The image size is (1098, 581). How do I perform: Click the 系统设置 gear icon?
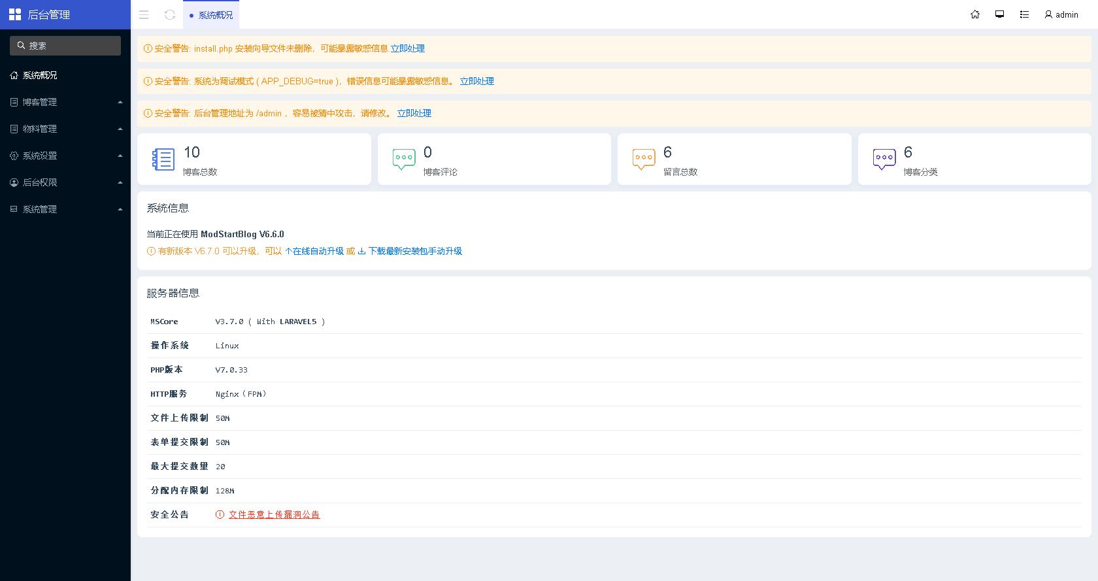14,156
